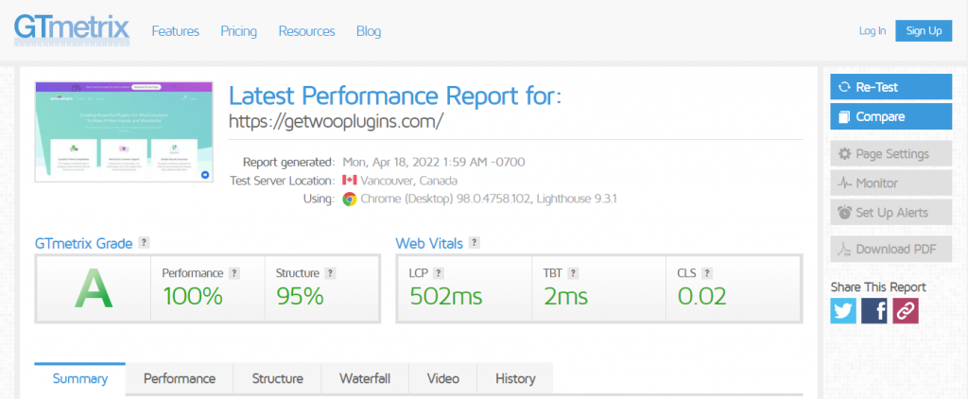Click the Share This Report label
The image size is (968, 399).
[878, 287]
